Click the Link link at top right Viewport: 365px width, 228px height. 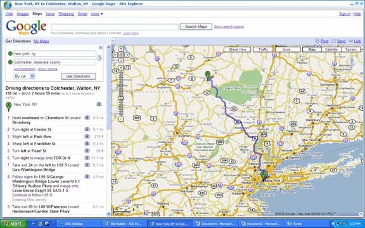click(357, 41)
